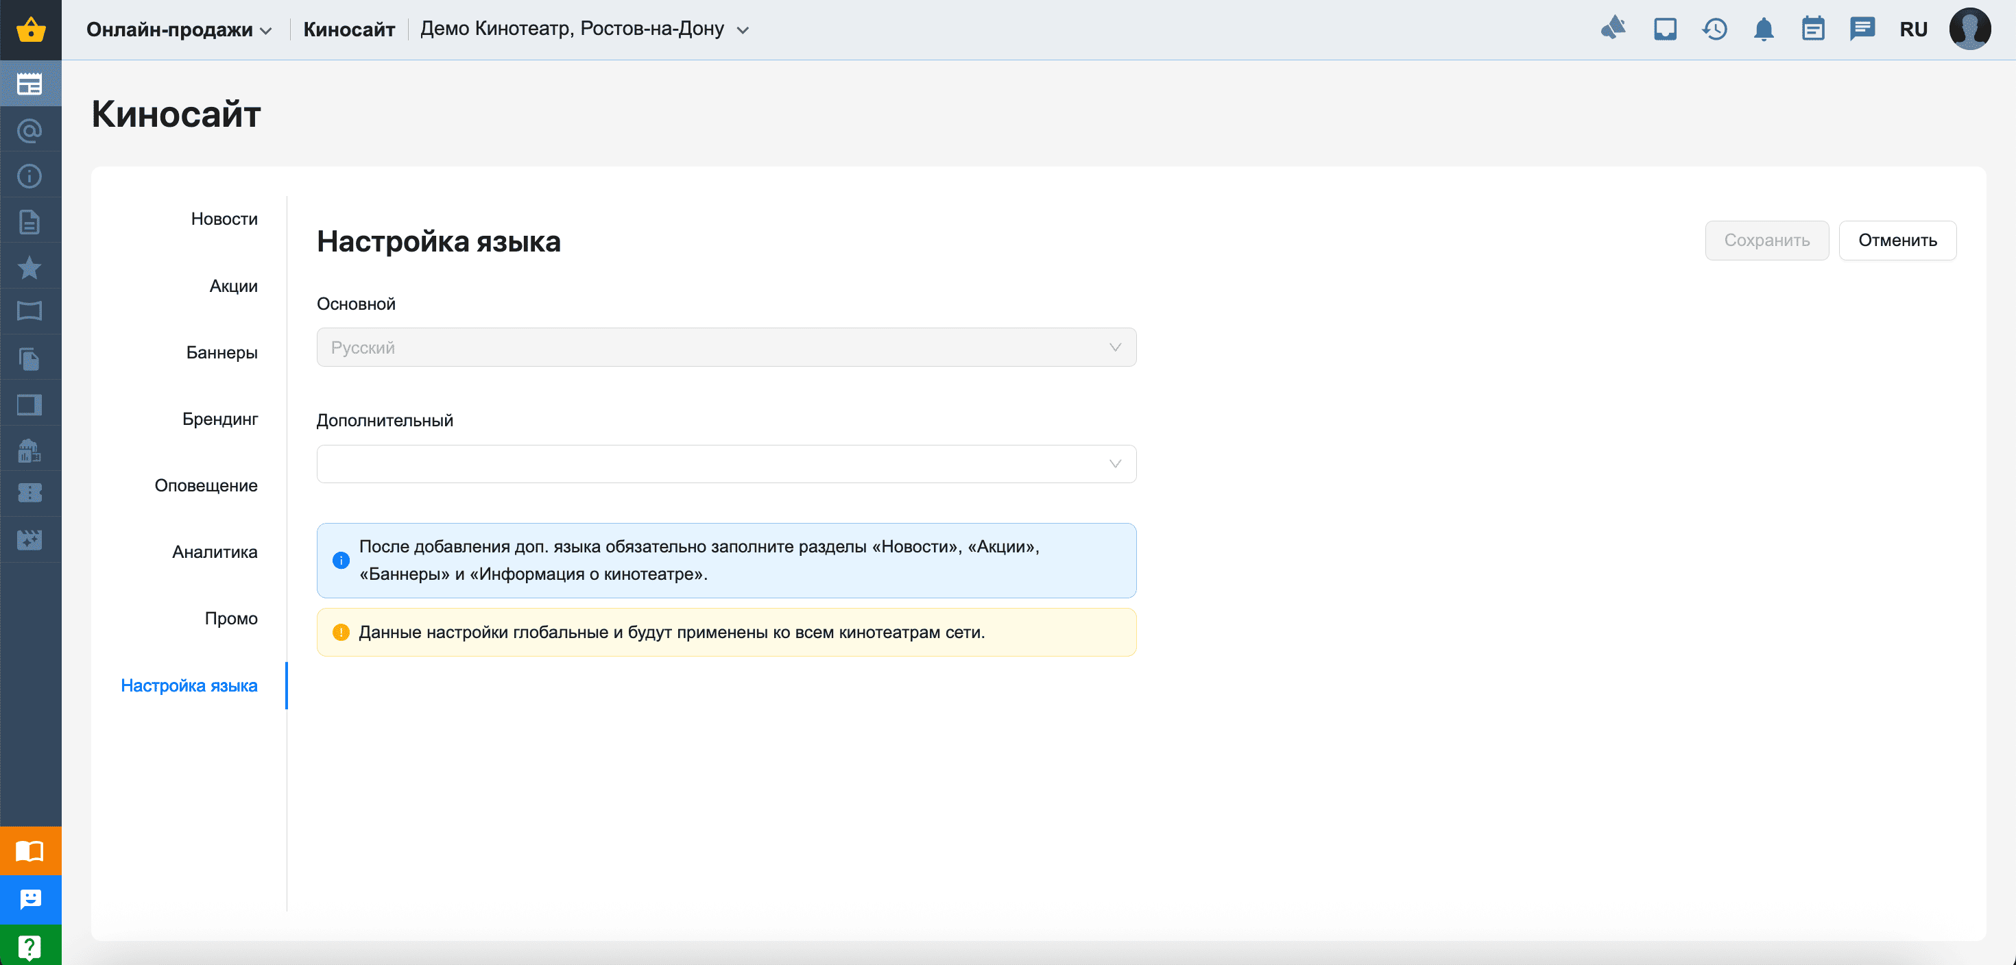Viewport: 2016px width, 965px height.
Task: Open the at-sign email sidebar icon
Action: (29, 131)
